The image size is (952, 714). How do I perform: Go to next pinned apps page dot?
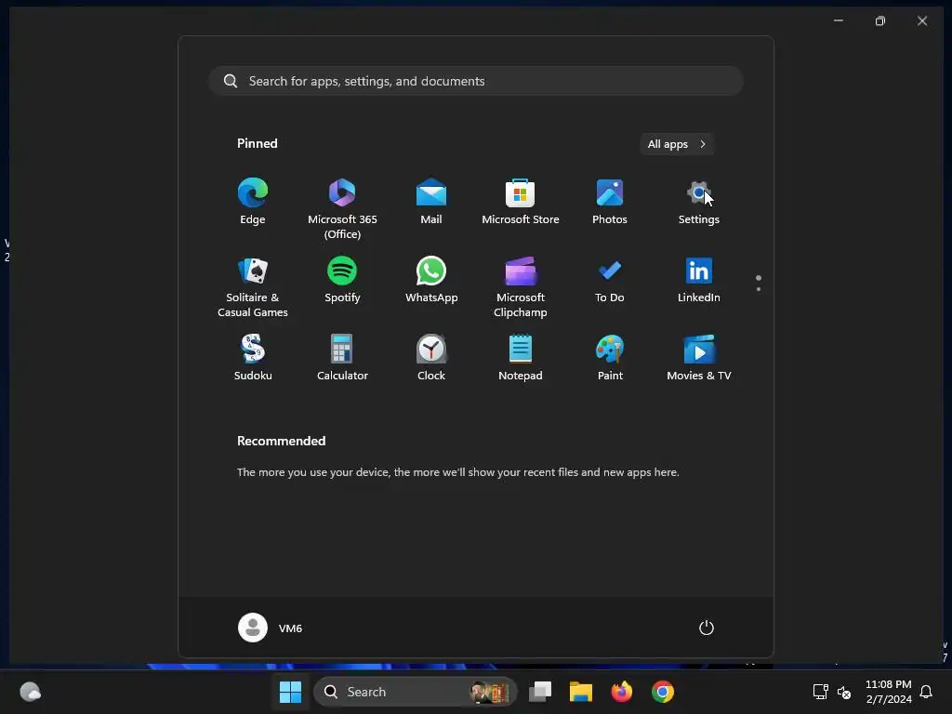759,289
